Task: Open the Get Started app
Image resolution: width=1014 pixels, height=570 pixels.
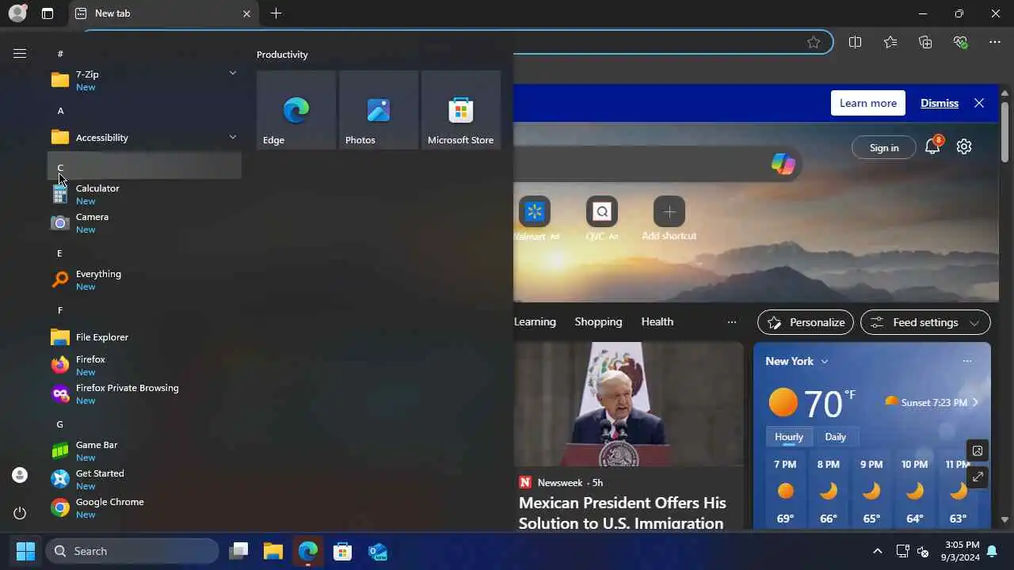Action: tap(144, 479)
